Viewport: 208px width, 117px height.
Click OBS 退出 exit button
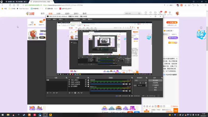coord(155,90)
